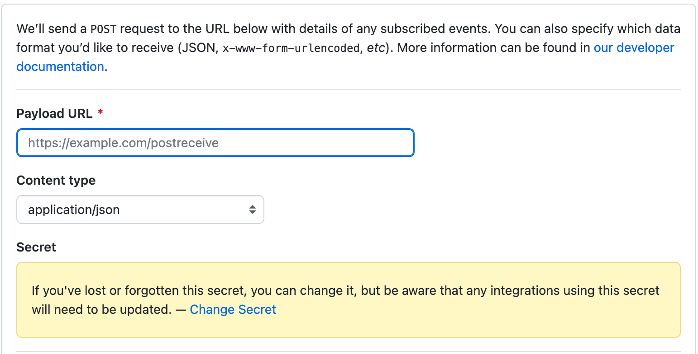
Task: Select the application/json value in combo box
Action: click(74, 210)
